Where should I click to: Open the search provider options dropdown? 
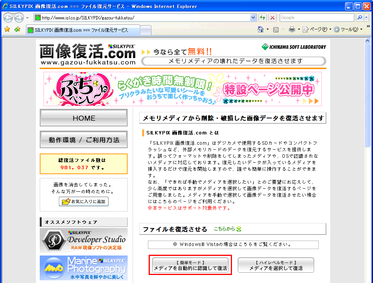(367, 18)
